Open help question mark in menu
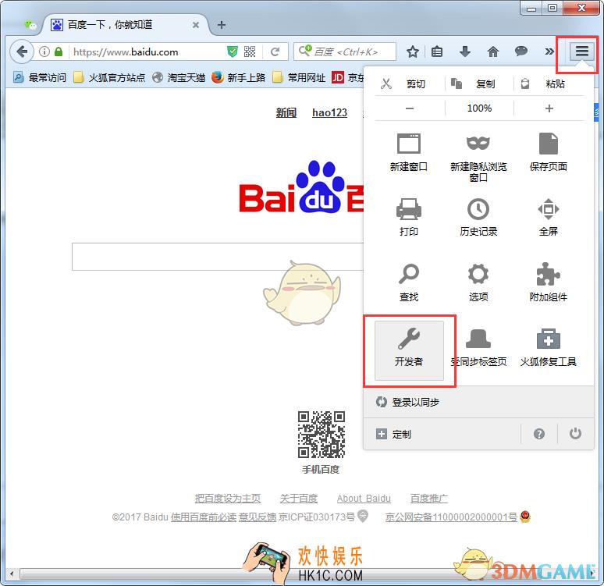This screenshot has width=604, height=586. (x=539, y=434)
